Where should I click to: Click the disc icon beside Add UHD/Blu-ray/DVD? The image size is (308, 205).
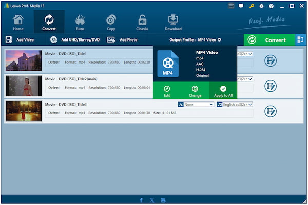pyautogui.click(x=53, y=40)
